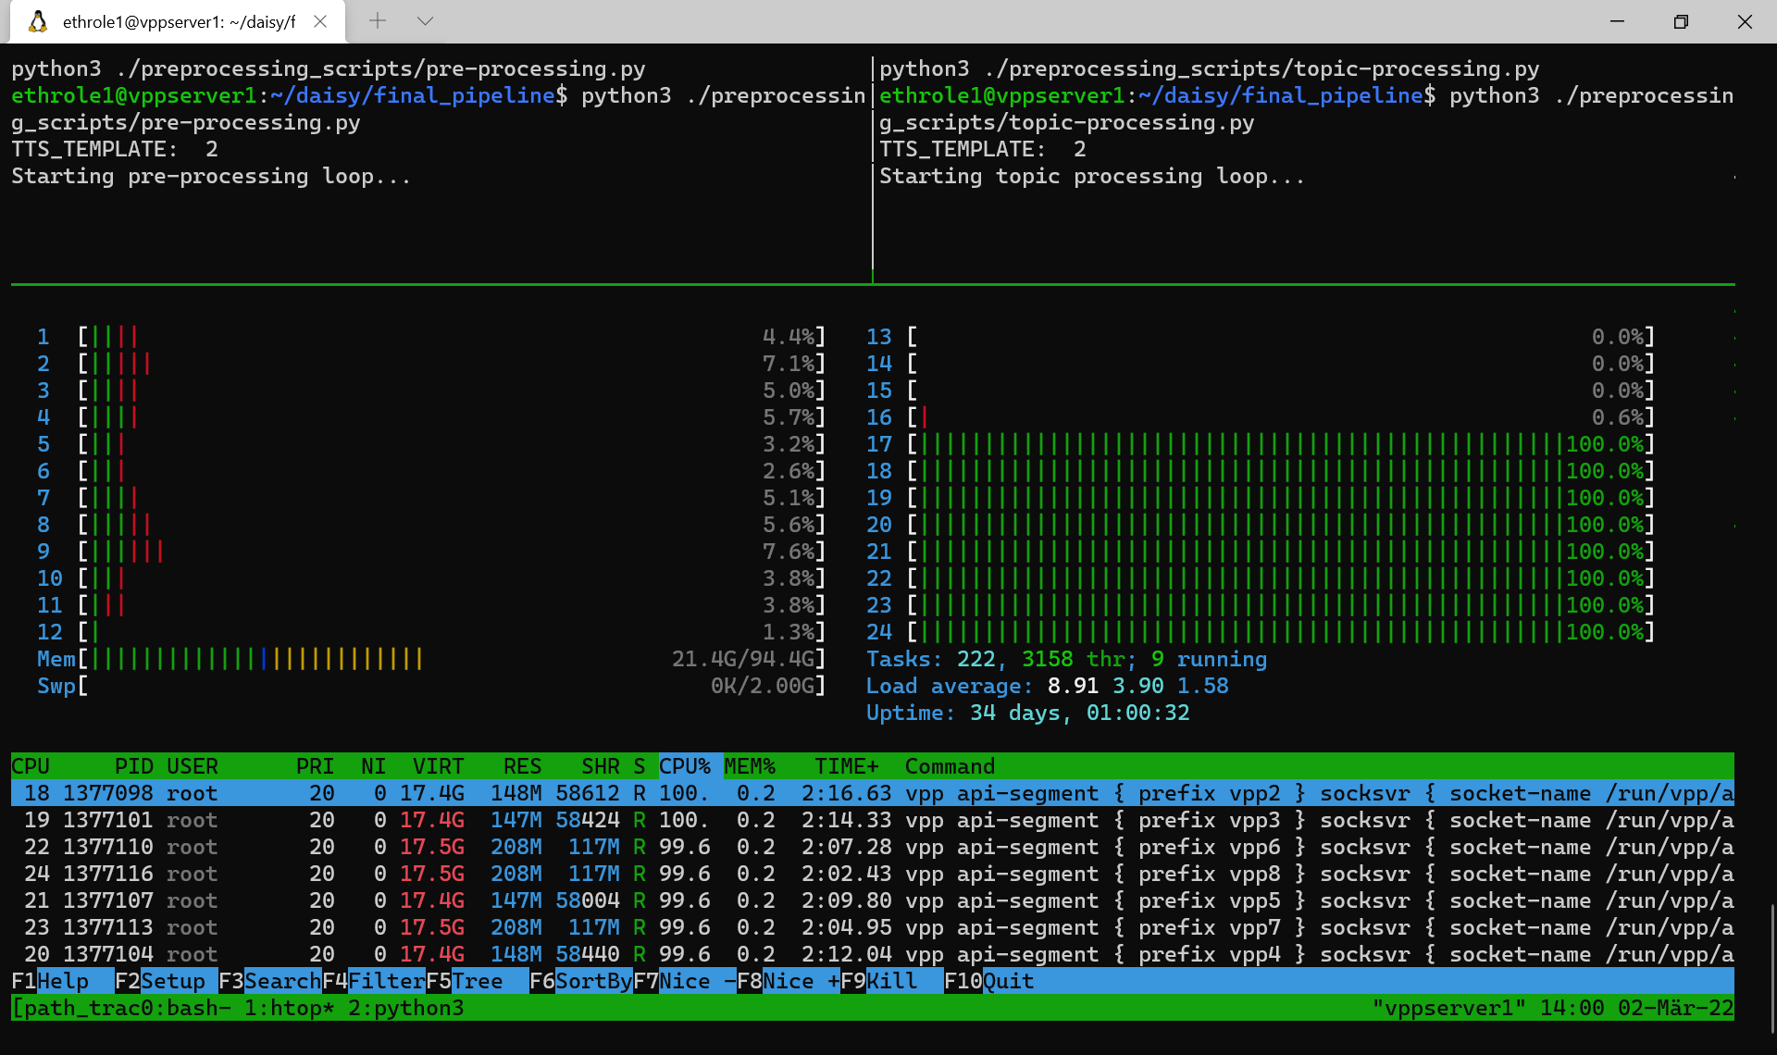Select process row PID 1377098
The width and height of the screenshot is (1777, 1055).
coord(873,793)
